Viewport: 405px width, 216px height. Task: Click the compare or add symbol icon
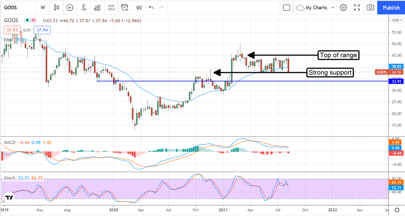click(70, 7)
